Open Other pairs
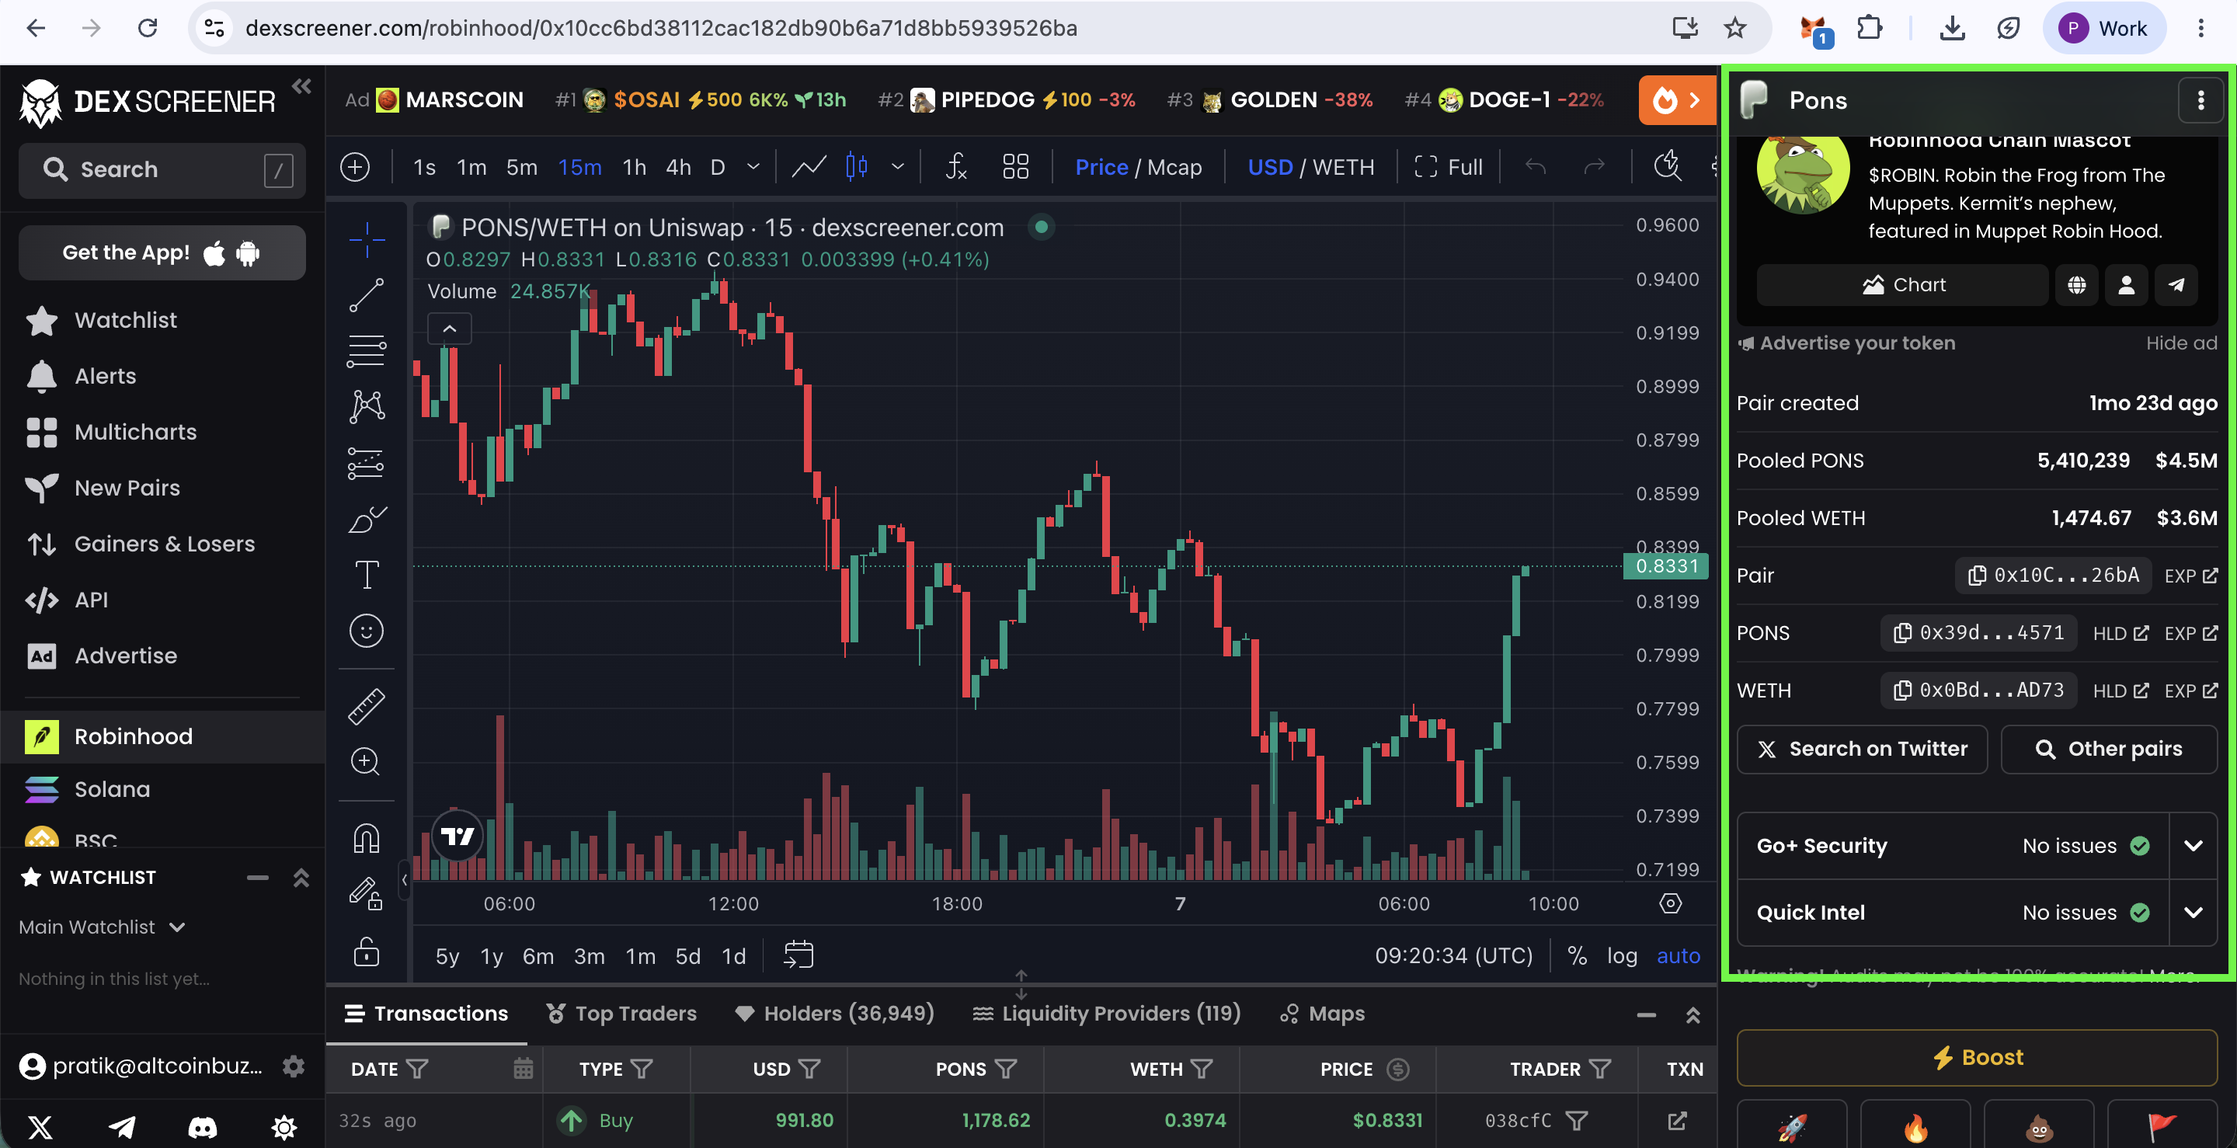Image resolution: width=2237 pixels, height=1148 pixels. pyautogui.click(x=2109, y=749)
